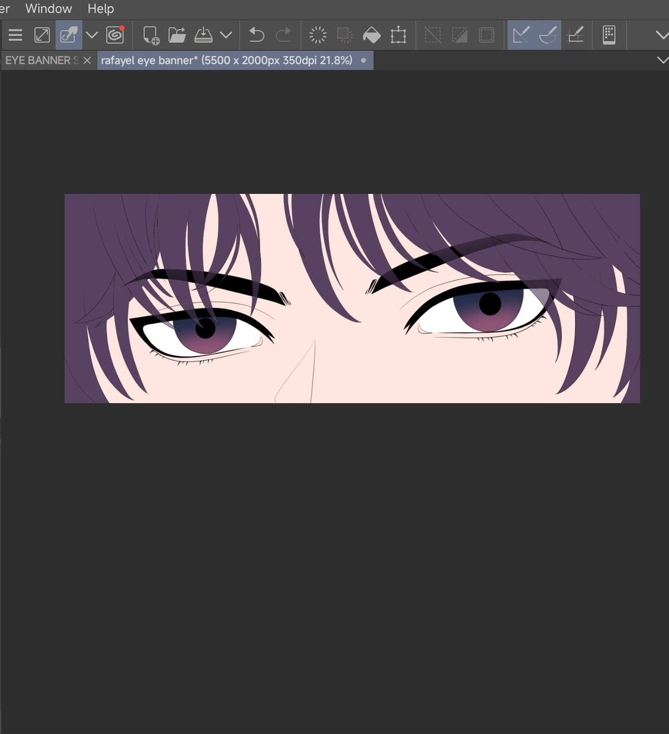Save the file with the Save icon
669x734 pixels.
click(x=203, y=35)
